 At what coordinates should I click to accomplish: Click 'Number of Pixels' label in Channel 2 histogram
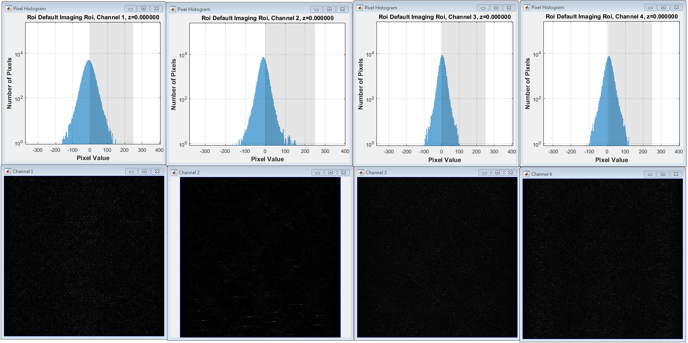(x=174, y=85)
